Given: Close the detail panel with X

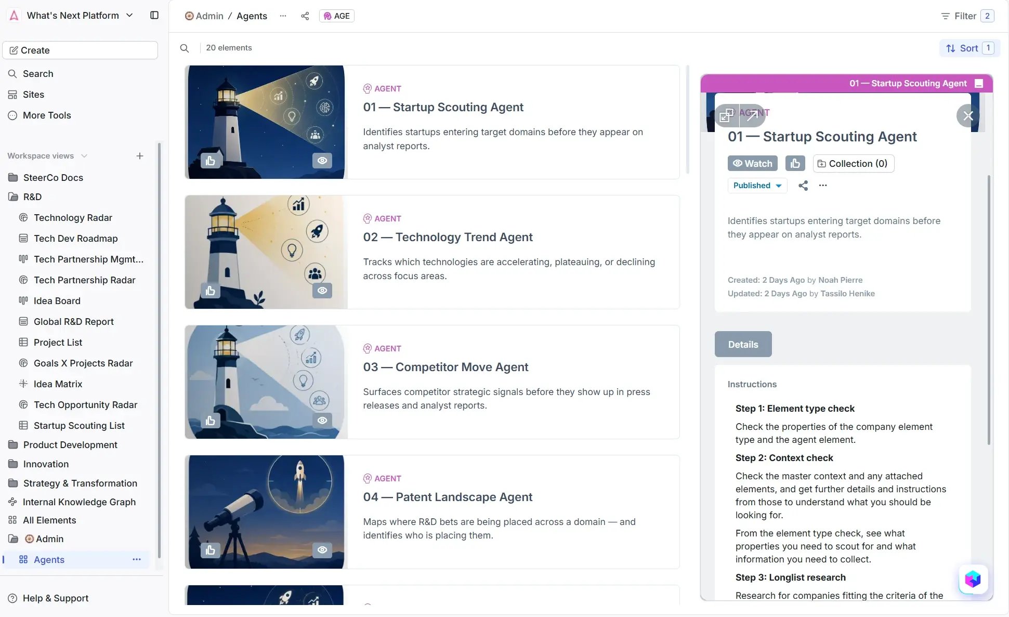Looking at the screenshot, I should tap(968, 115).
